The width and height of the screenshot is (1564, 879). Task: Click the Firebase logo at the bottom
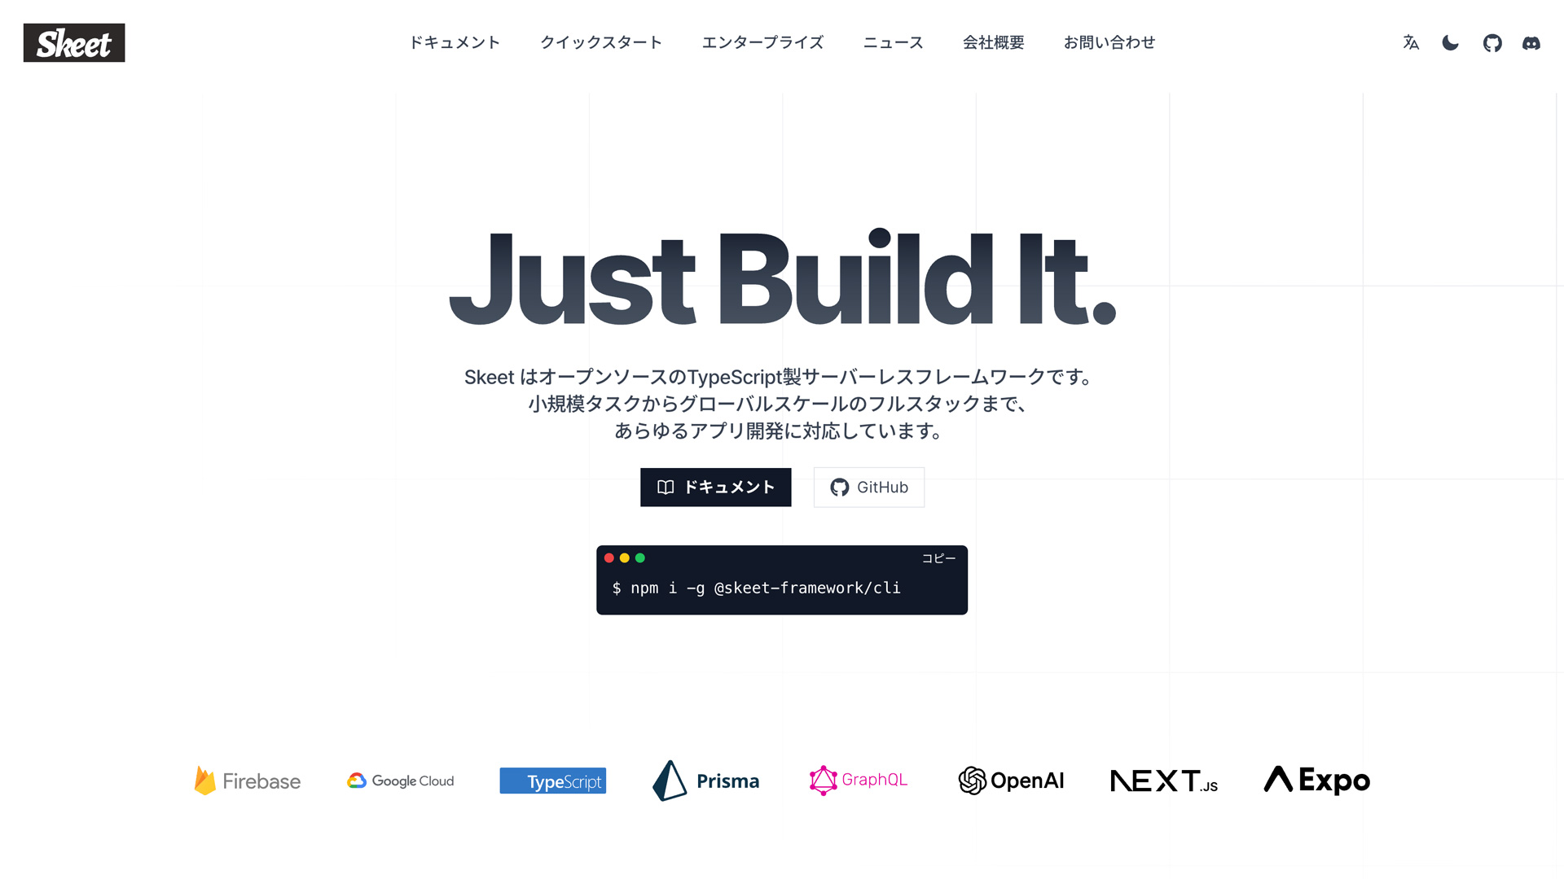click(247, 781)
